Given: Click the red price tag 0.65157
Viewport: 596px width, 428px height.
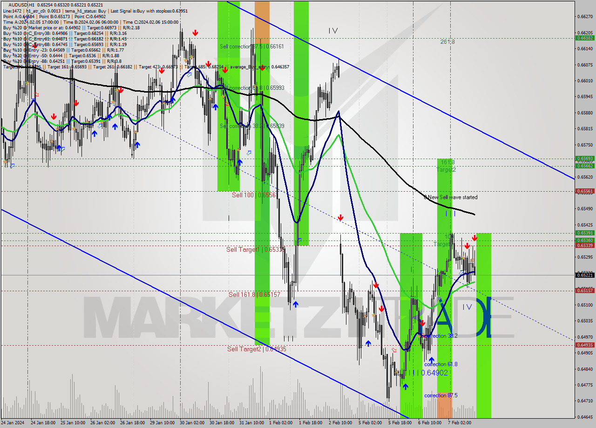Looking at the screenshot, I should pos(584,290).
